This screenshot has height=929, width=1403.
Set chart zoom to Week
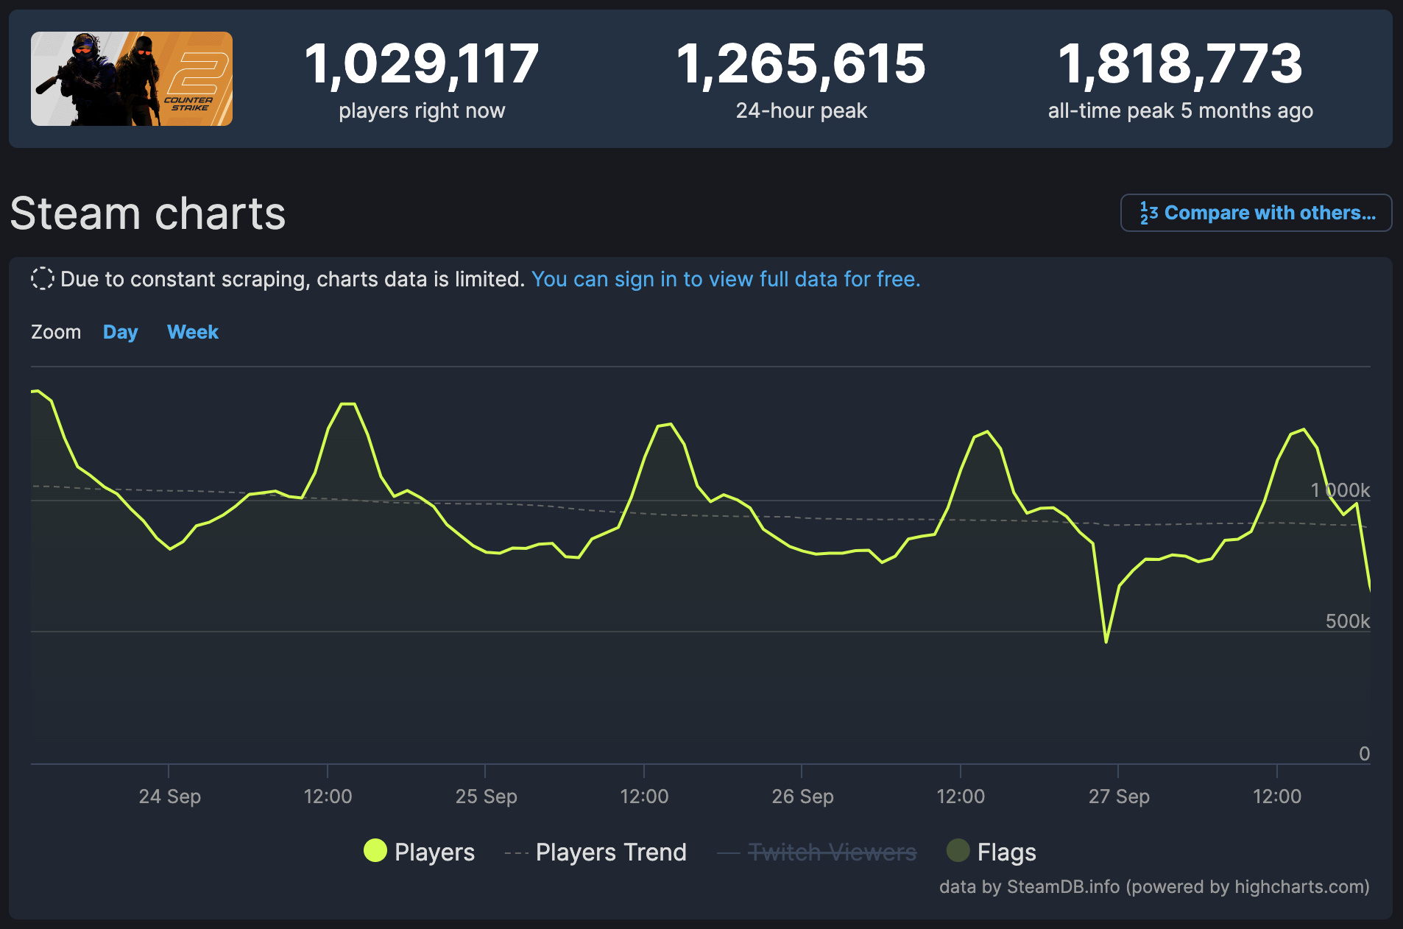193,332
